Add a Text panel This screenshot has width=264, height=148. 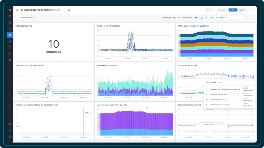[x=221, y=10]
